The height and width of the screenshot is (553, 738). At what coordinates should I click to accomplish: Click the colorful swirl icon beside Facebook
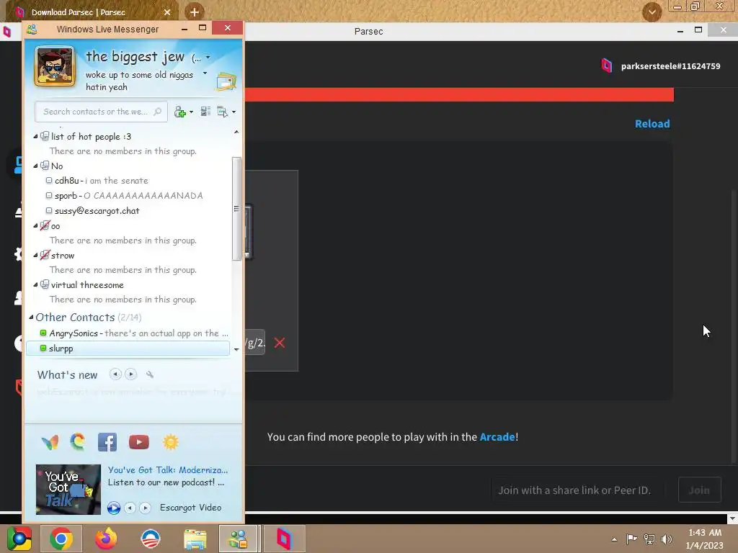(78, 442)
